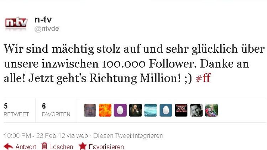The height and width of the screenshot is (150, 267).
Task: View the 5 Retweet count
Action: click(x=16, y=110)
